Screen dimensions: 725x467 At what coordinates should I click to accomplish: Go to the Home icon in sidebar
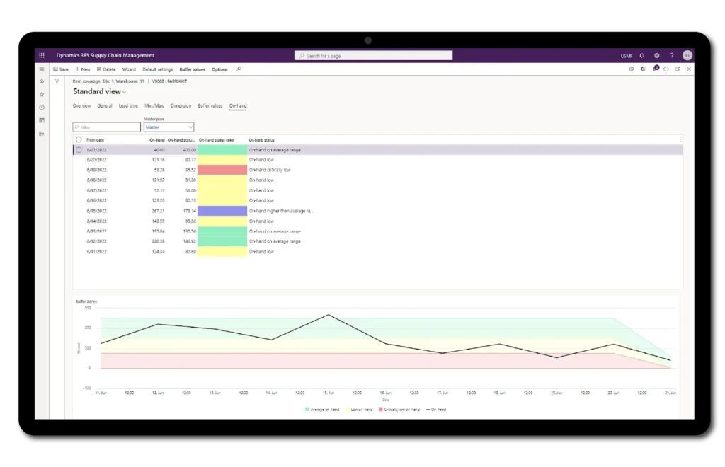click(x=42, y=82)
